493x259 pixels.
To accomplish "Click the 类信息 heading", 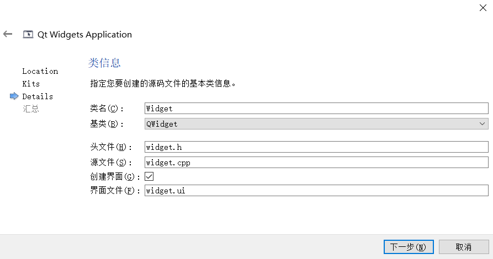I will pos(104,63).
